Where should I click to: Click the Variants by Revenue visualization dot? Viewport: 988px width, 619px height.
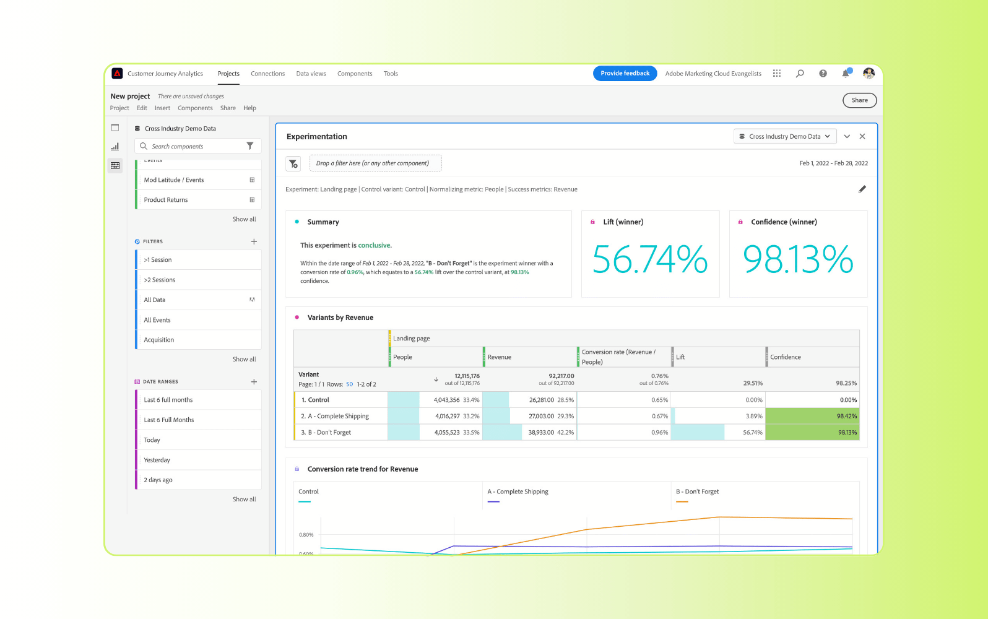[297, 318]
